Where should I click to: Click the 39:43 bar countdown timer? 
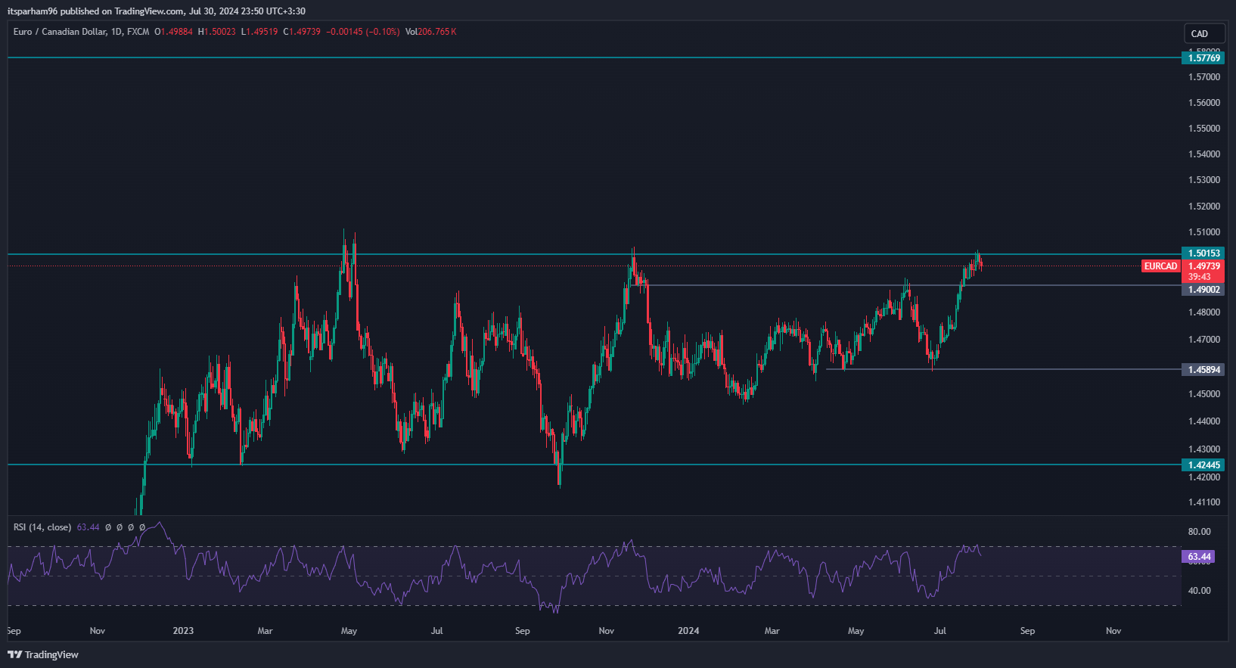click(x=1200, y=277)
